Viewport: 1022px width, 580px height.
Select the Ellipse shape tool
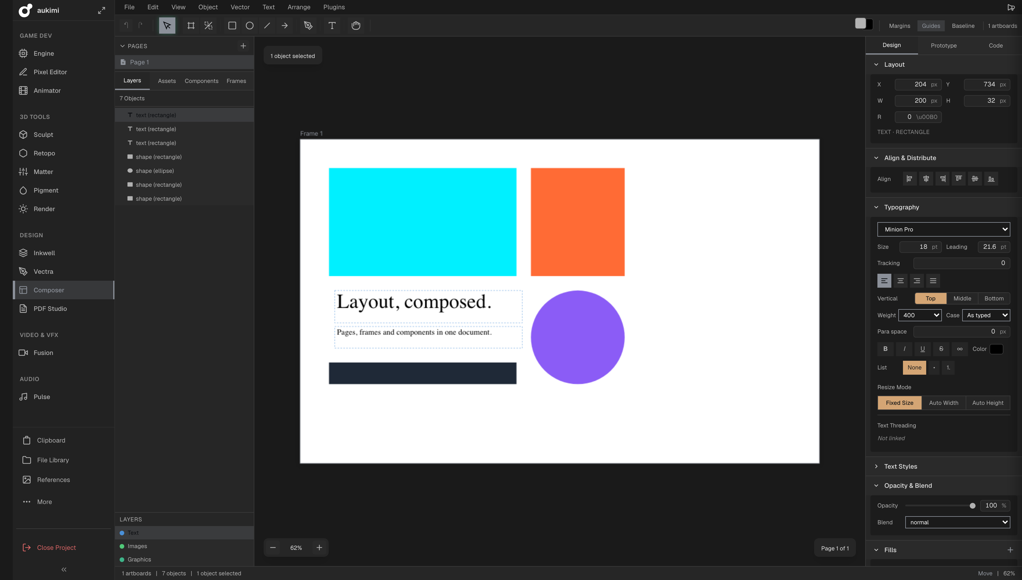pyautogui.click(x=250, y=26)
